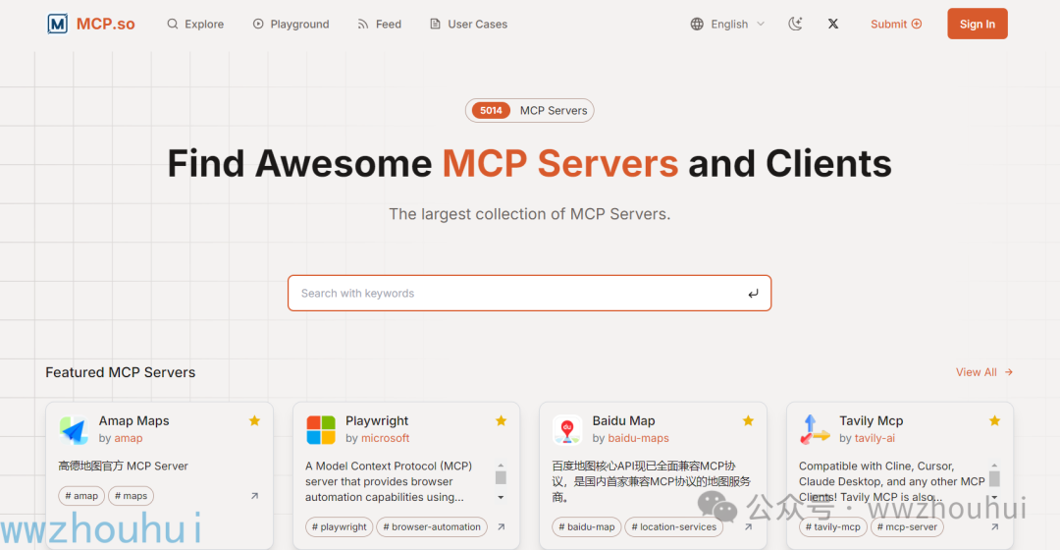Click down arrow of Playwright description scroll
The image size is (1060, 550).
pyautogui.click(x=501, y=497)
